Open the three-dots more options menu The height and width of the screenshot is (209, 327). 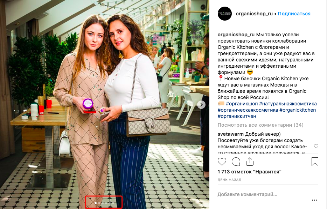point(314,200)
